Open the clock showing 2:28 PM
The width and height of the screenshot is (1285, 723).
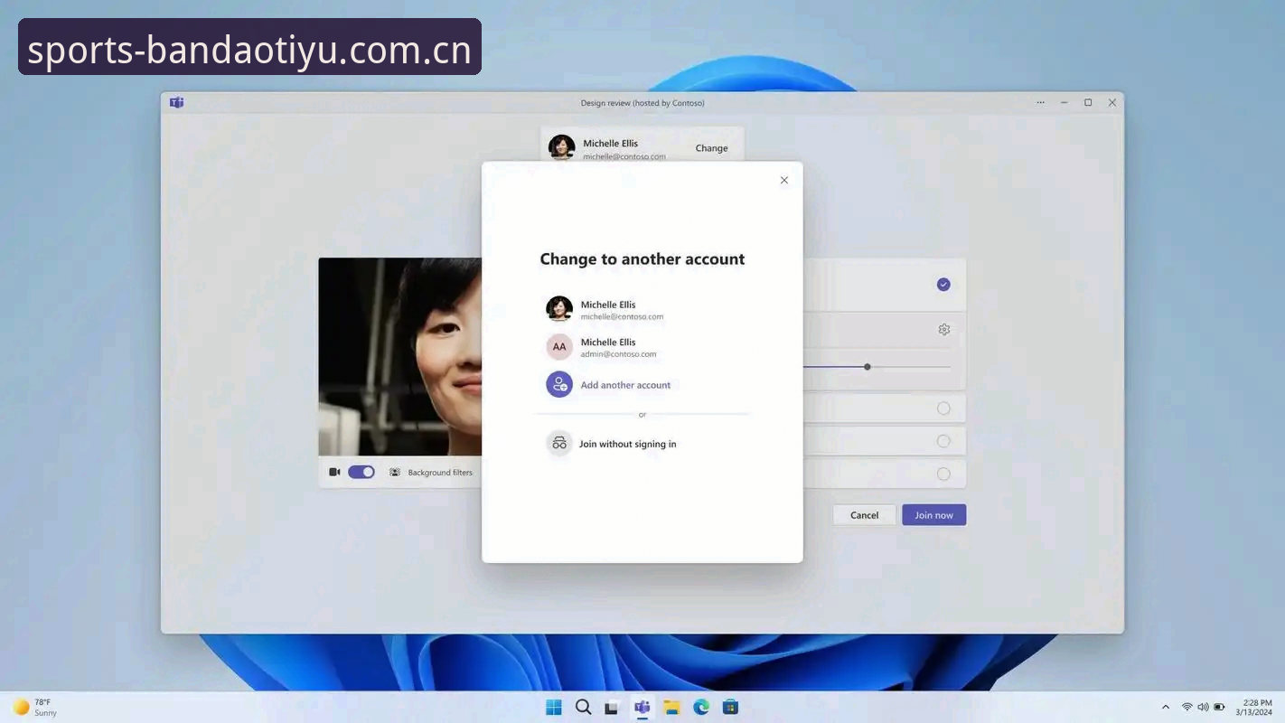[x=1255, y=707]
